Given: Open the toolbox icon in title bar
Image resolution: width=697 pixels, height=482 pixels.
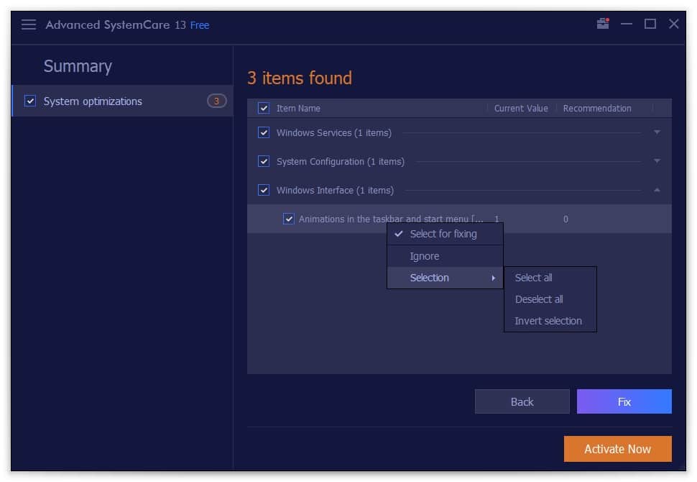Looking at the screenshot, I should (603, 24).
